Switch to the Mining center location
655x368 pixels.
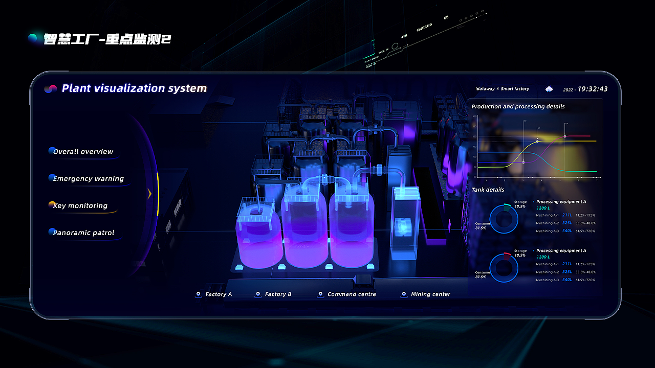coord(426,294)
